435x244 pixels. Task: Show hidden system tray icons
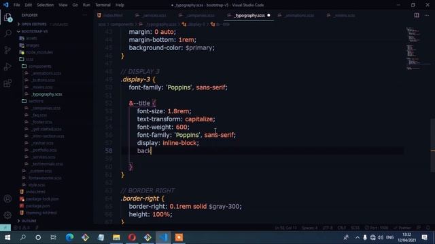tap(358, 237)
